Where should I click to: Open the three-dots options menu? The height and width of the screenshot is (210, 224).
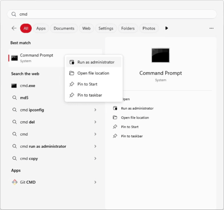click(x=211, y=28)
